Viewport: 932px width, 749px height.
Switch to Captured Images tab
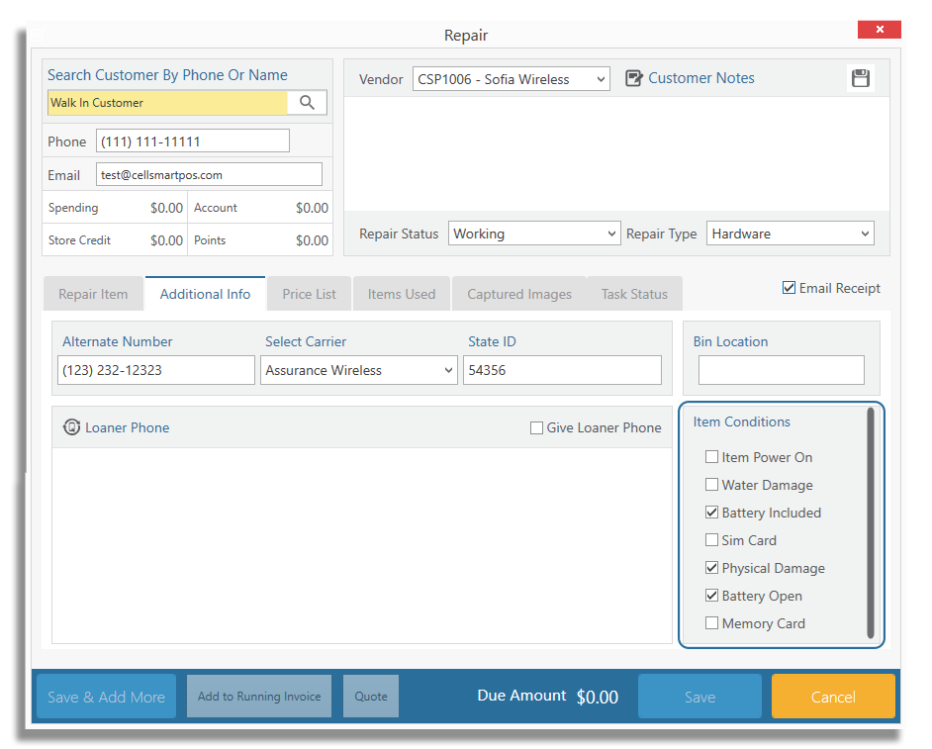point(518,294)
